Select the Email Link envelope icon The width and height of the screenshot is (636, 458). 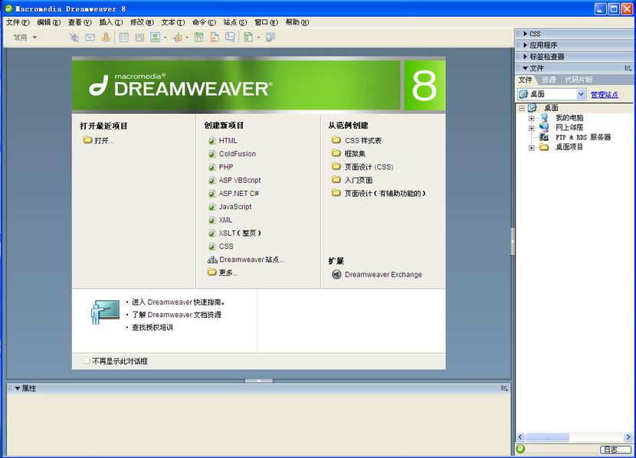click(89, 37)
